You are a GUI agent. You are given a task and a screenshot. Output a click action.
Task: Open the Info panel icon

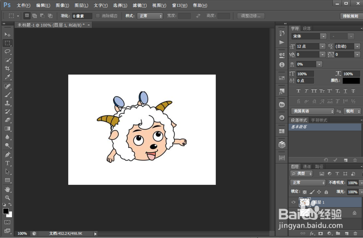[x=282, y=65]
